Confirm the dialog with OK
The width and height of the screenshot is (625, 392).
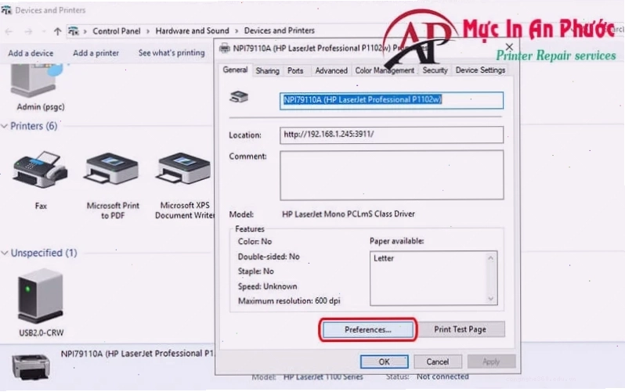385,361
